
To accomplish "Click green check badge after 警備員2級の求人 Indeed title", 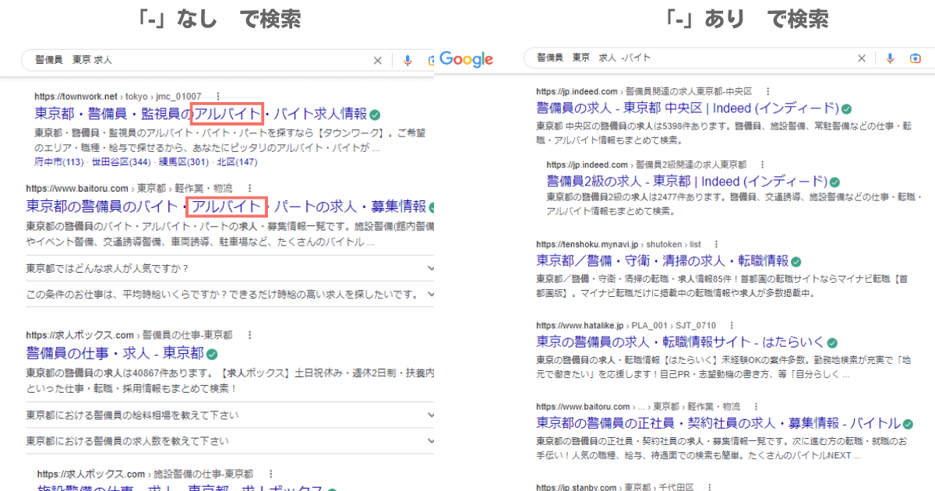I will click(x=835, y=182).
